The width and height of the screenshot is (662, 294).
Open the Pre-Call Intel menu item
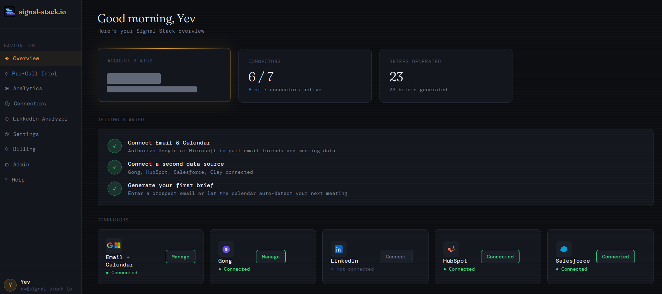41,74
